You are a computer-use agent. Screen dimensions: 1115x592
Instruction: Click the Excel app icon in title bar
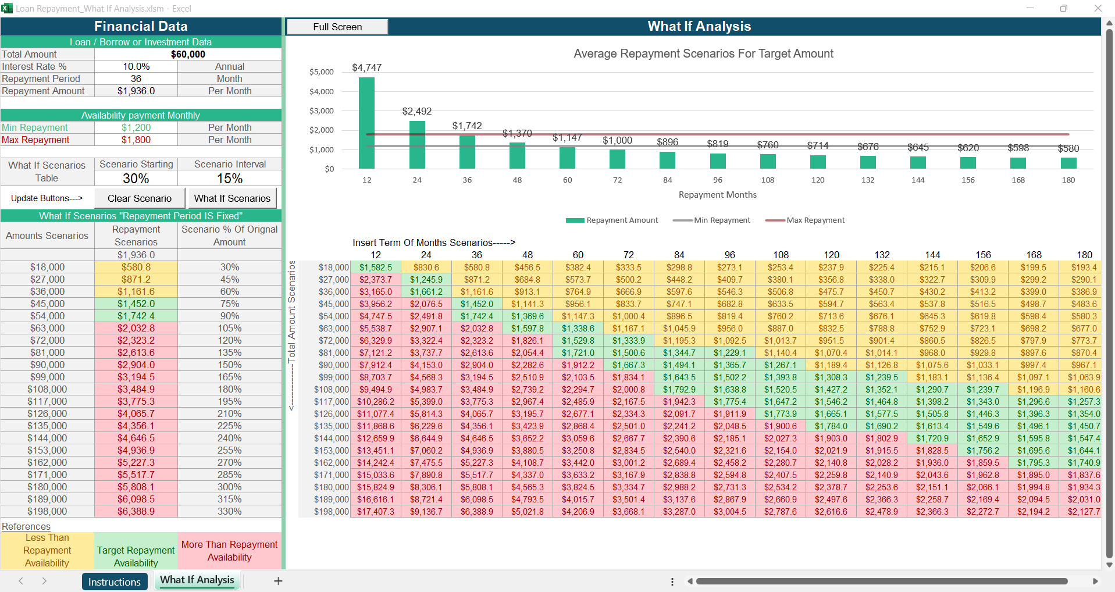(7, 8)
